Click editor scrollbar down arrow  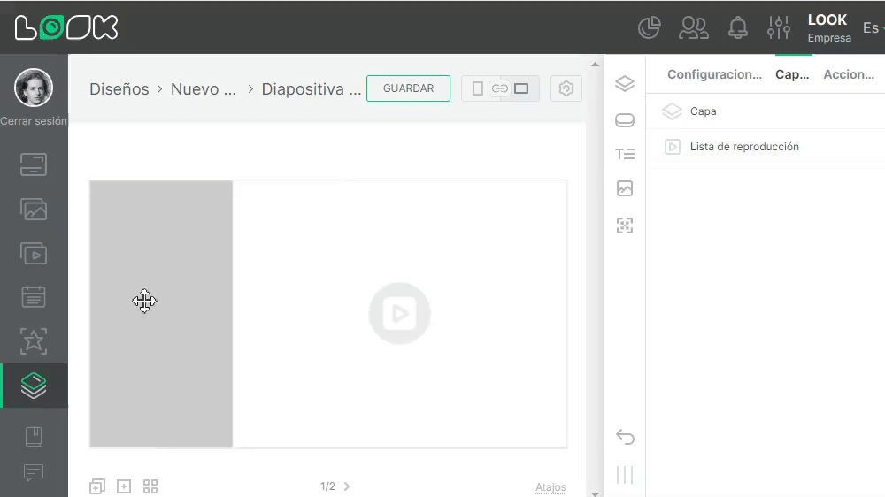pyautogui.click(x=595, y=493)
